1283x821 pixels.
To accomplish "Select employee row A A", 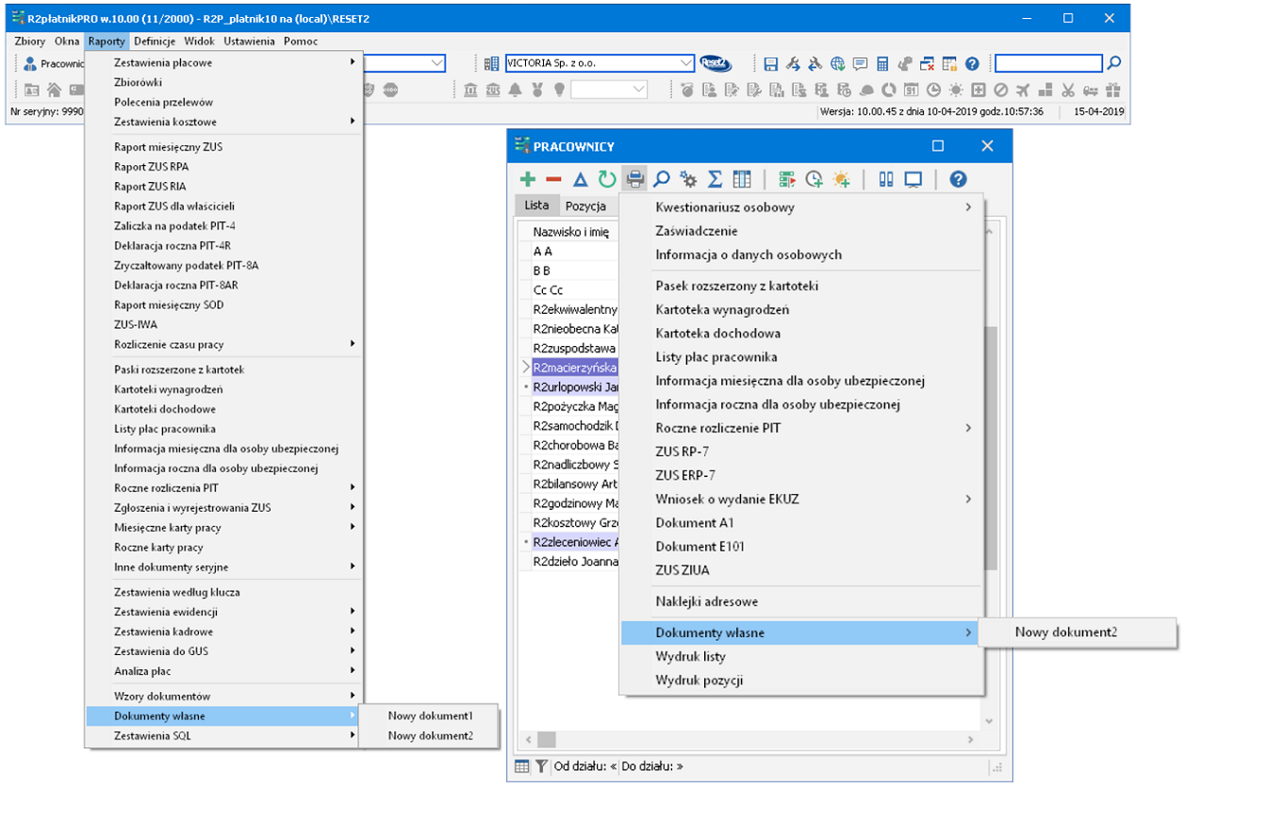I will [x=569, y=252].
